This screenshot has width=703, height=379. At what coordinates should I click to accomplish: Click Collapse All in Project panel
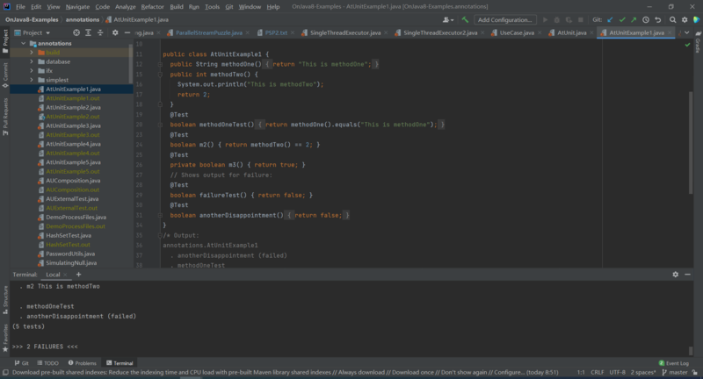100,32
